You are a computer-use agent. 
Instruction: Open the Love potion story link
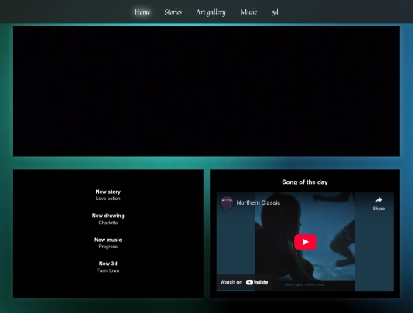pyautogui.click(x=108, y=199)
